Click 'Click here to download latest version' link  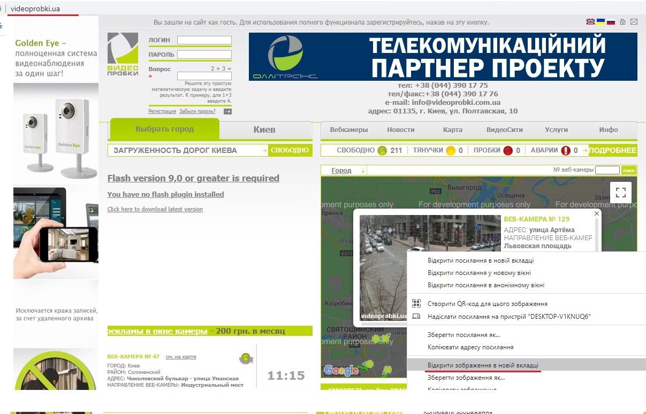[155, 209]
